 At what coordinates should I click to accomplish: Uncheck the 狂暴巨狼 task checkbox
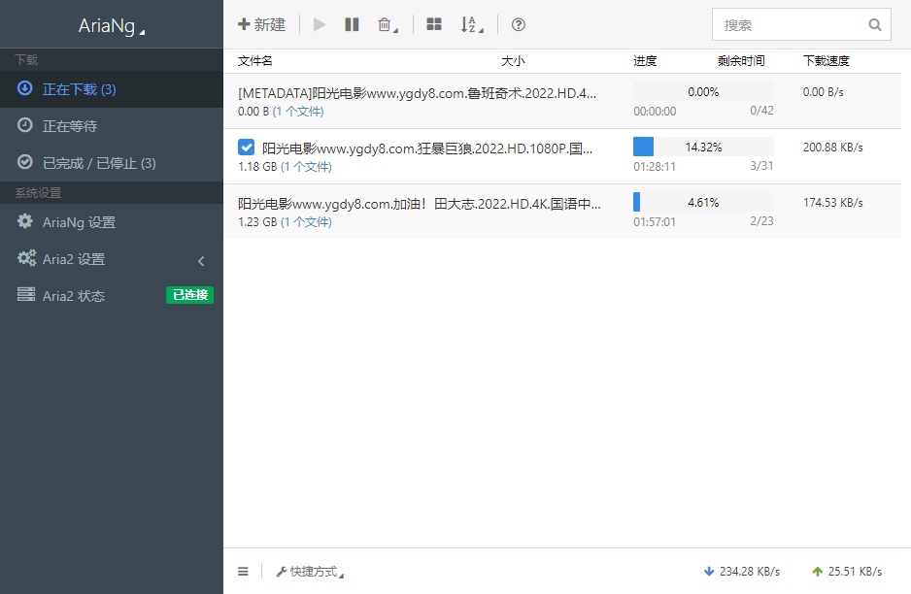point(247,148)
